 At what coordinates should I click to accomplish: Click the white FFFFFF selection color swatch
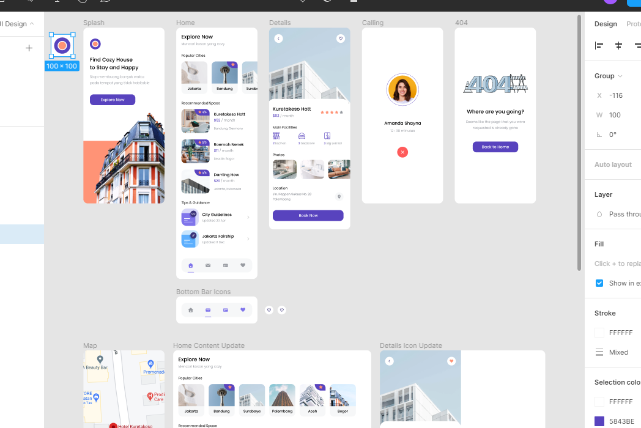tap(599, 402)
